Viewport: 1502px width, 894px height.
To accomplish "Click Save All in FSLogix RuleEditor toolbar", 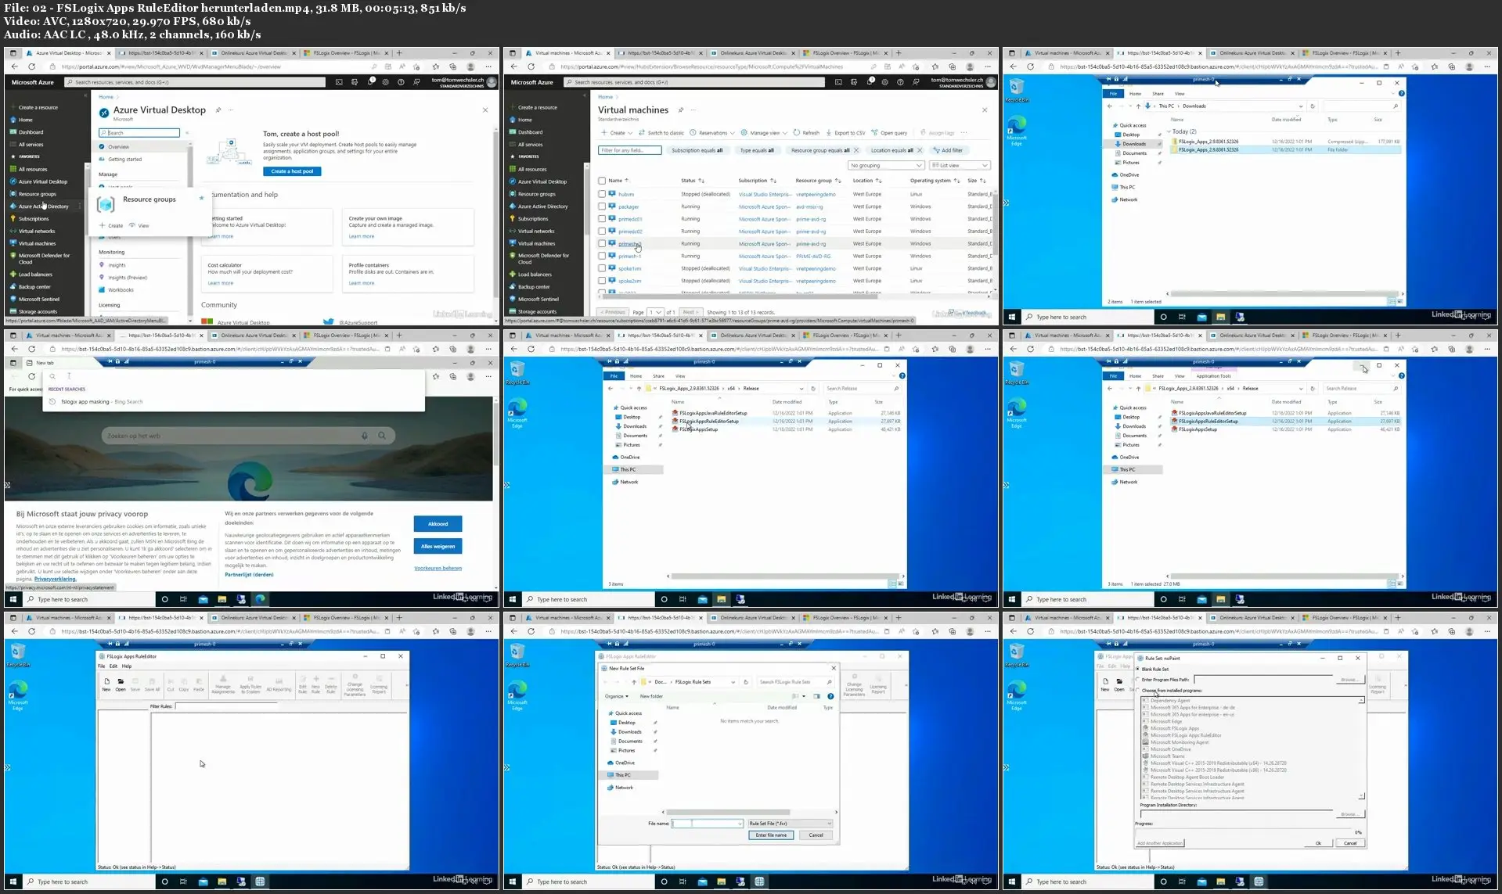I will pos(152,684).
